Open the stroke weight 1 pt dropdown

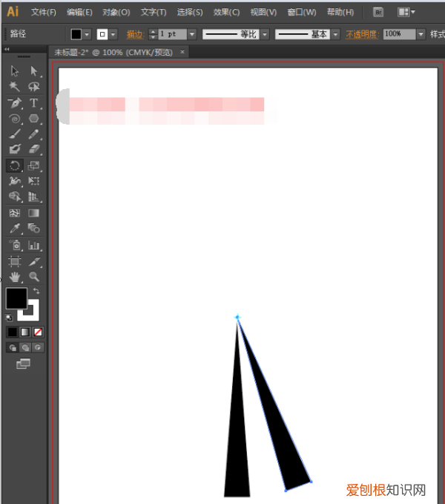click(x=192, y=34)
